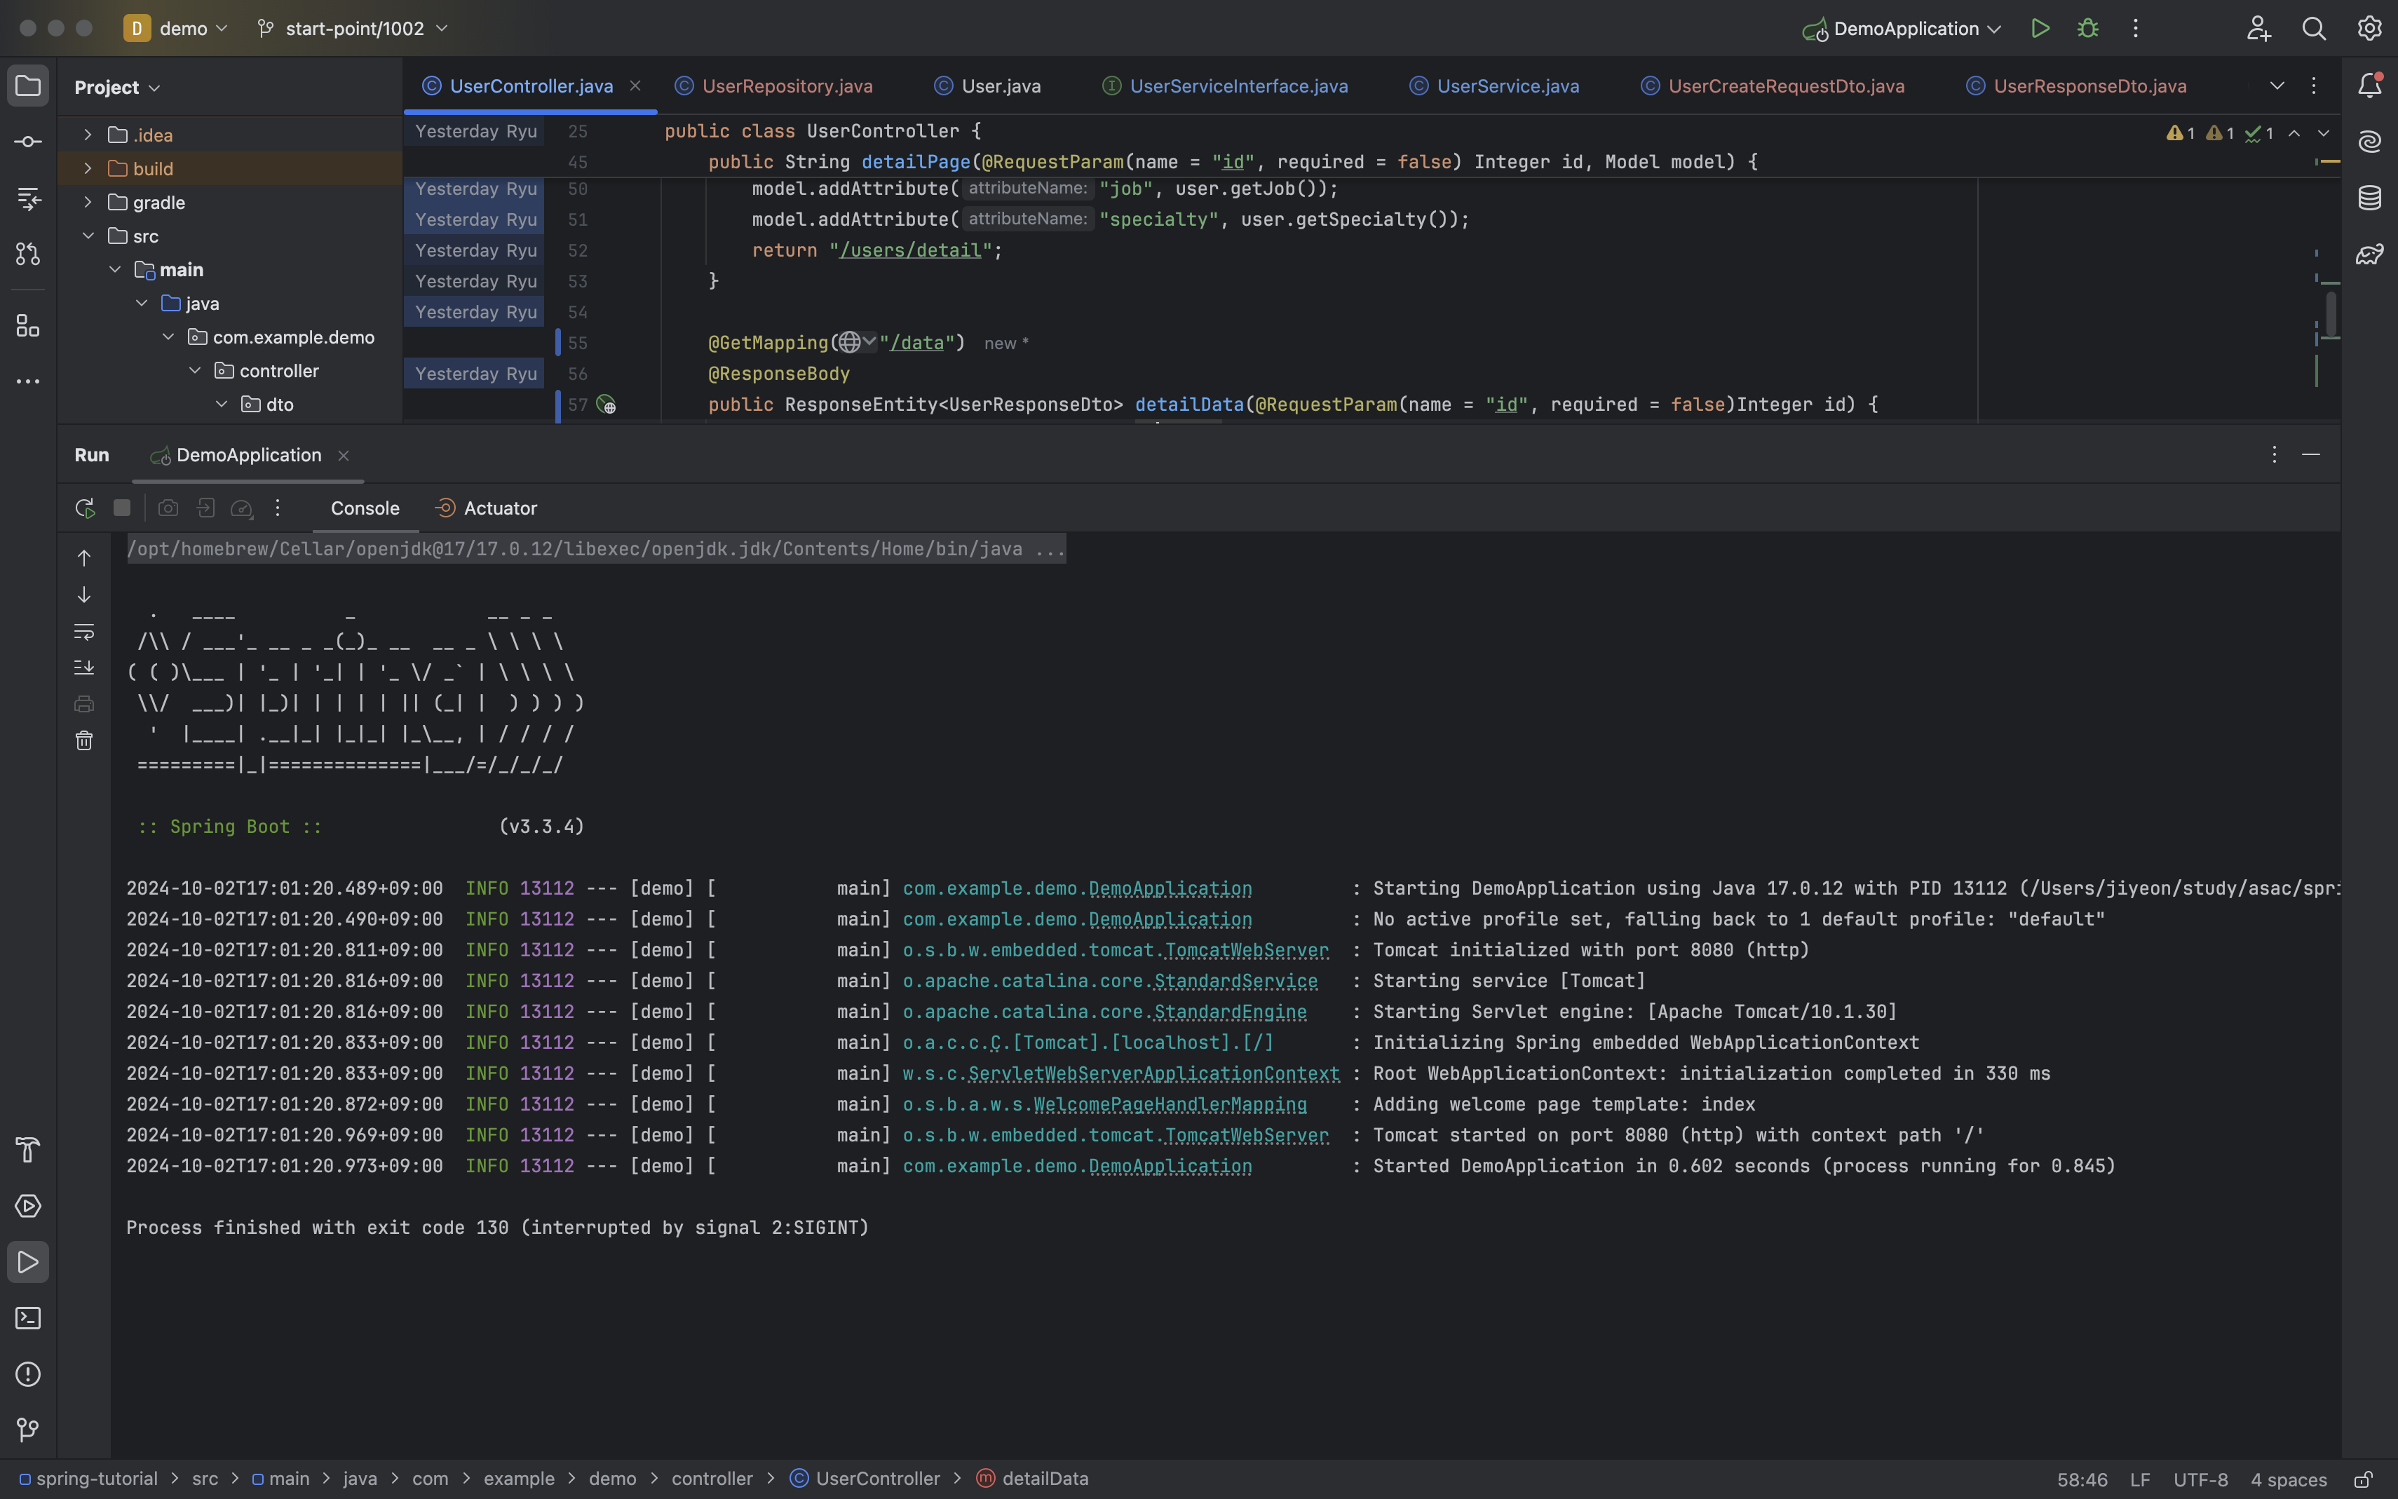2398x1499 pixels.
Task: Open the Gradle elephant tool window
Action: click(x=2369, y=255)
